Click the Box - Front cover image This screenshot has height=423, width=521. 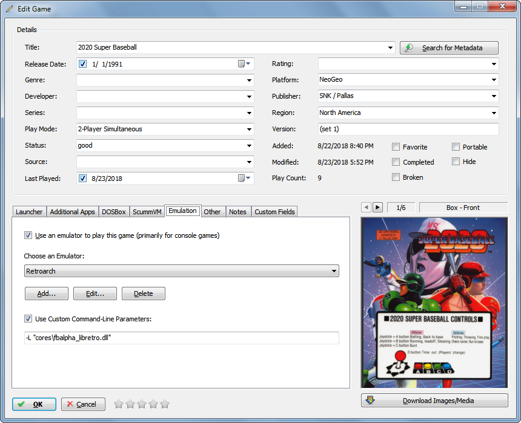434,303
